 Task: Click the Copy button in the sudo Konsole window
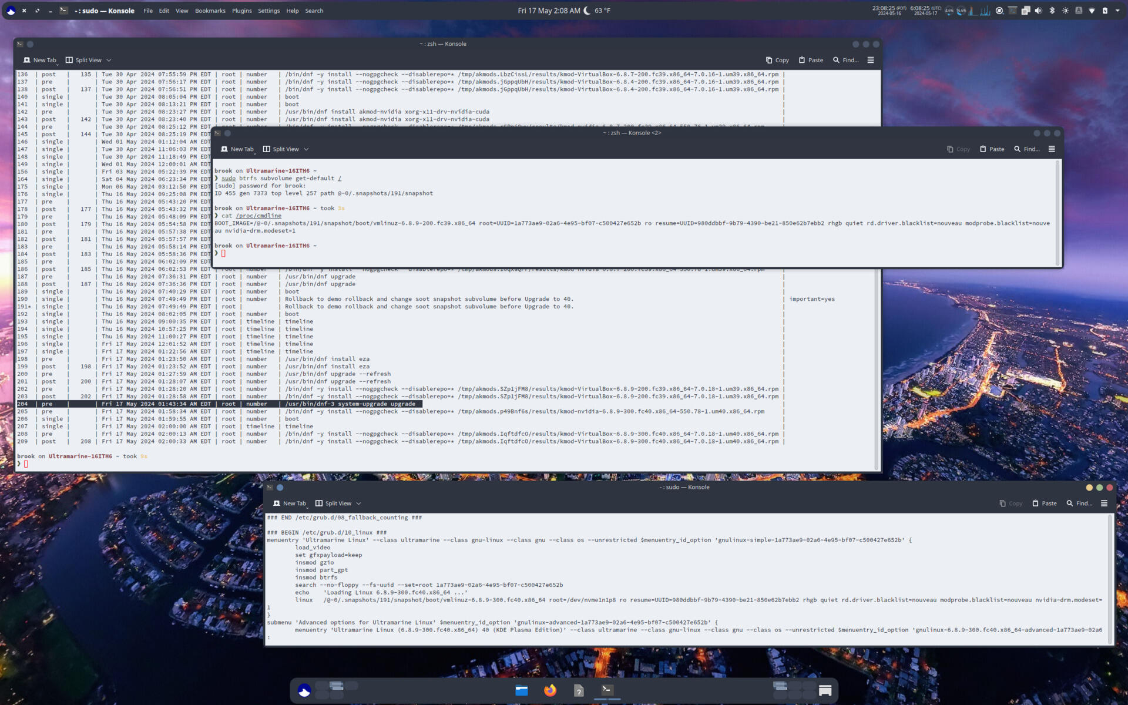[x=1010, y=503]
